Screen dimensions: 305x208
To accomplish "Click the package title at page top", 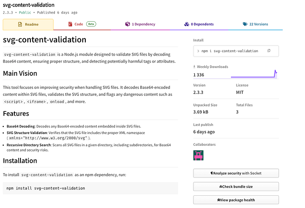I will [29, 5].
